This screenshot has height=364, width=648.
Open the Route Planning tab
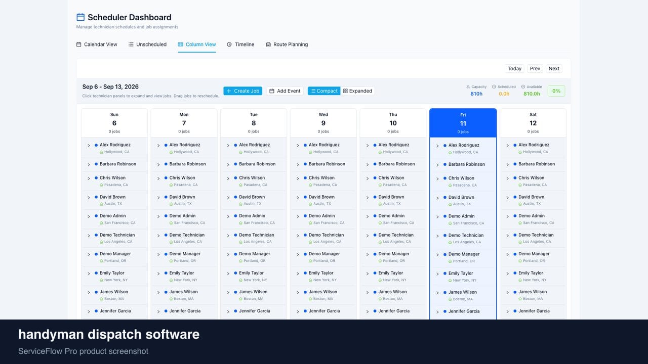tap(287, 44)
